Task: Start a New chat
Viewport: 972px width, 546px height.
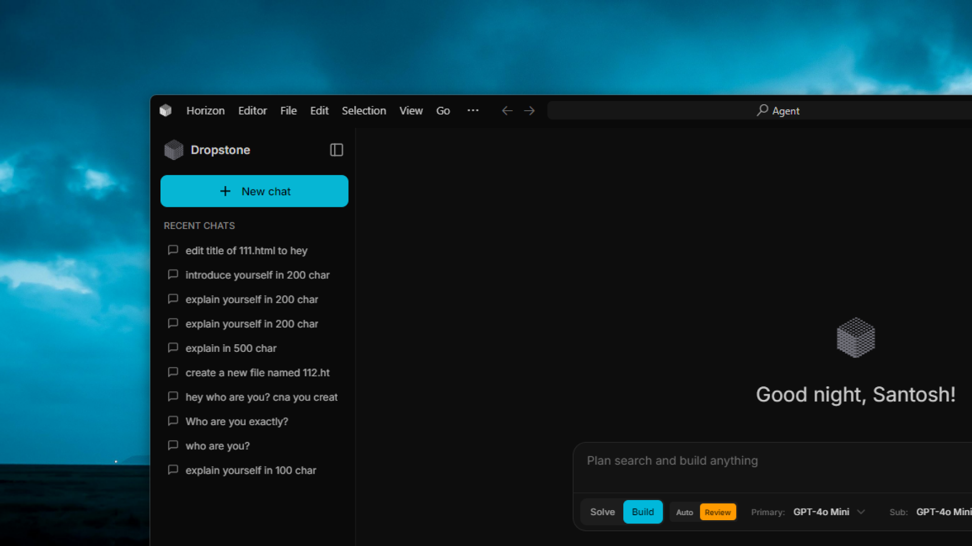Action: [254, 191]
